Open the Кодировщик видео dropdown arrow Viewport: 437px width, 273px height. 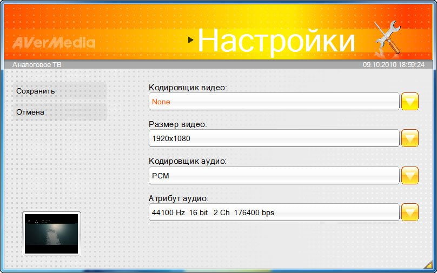410,102
